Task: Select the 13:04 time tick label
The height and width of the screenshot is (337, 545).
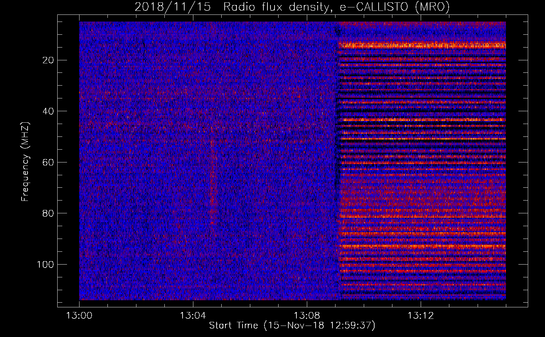Action: [193, 316]
